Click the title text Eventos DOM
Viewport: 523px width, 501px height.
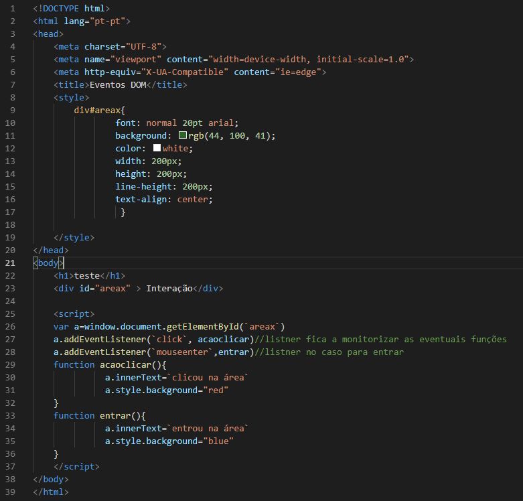(118, 84)
